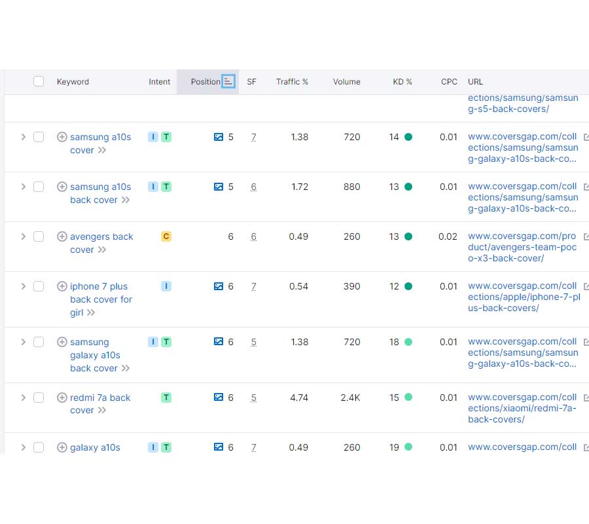Image resolution: width=589 pixels, height=524 pixels.
Task: Open external link icon for redmi-7a-back-covers URL
Action: click(586, 398)
